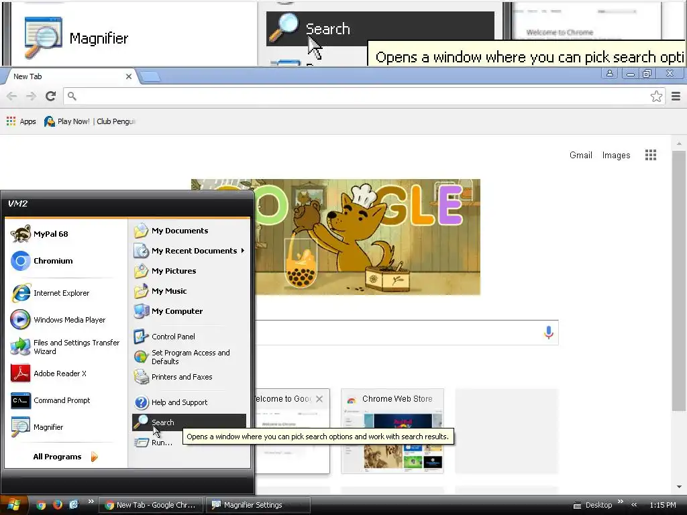Open My Pictures folder
The height and width of the screenshot is (515, 687).
pos(189,271)
